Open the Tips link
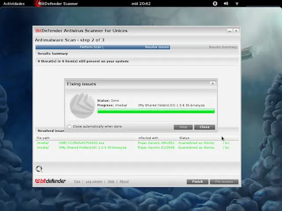 coord(77,182)
